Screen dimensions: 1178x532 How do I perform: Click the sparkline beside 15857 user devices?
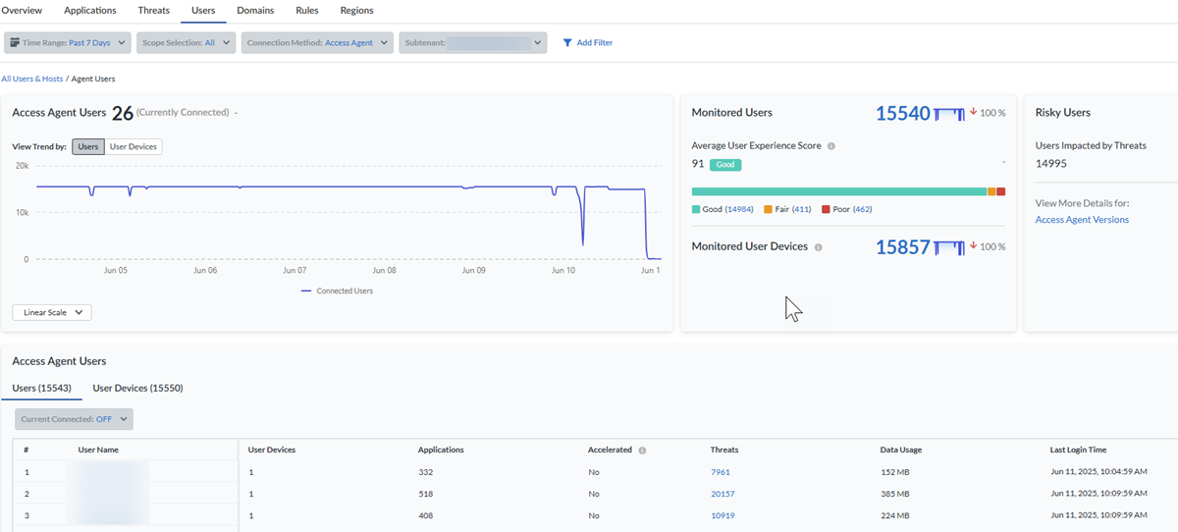coord(949,247)
